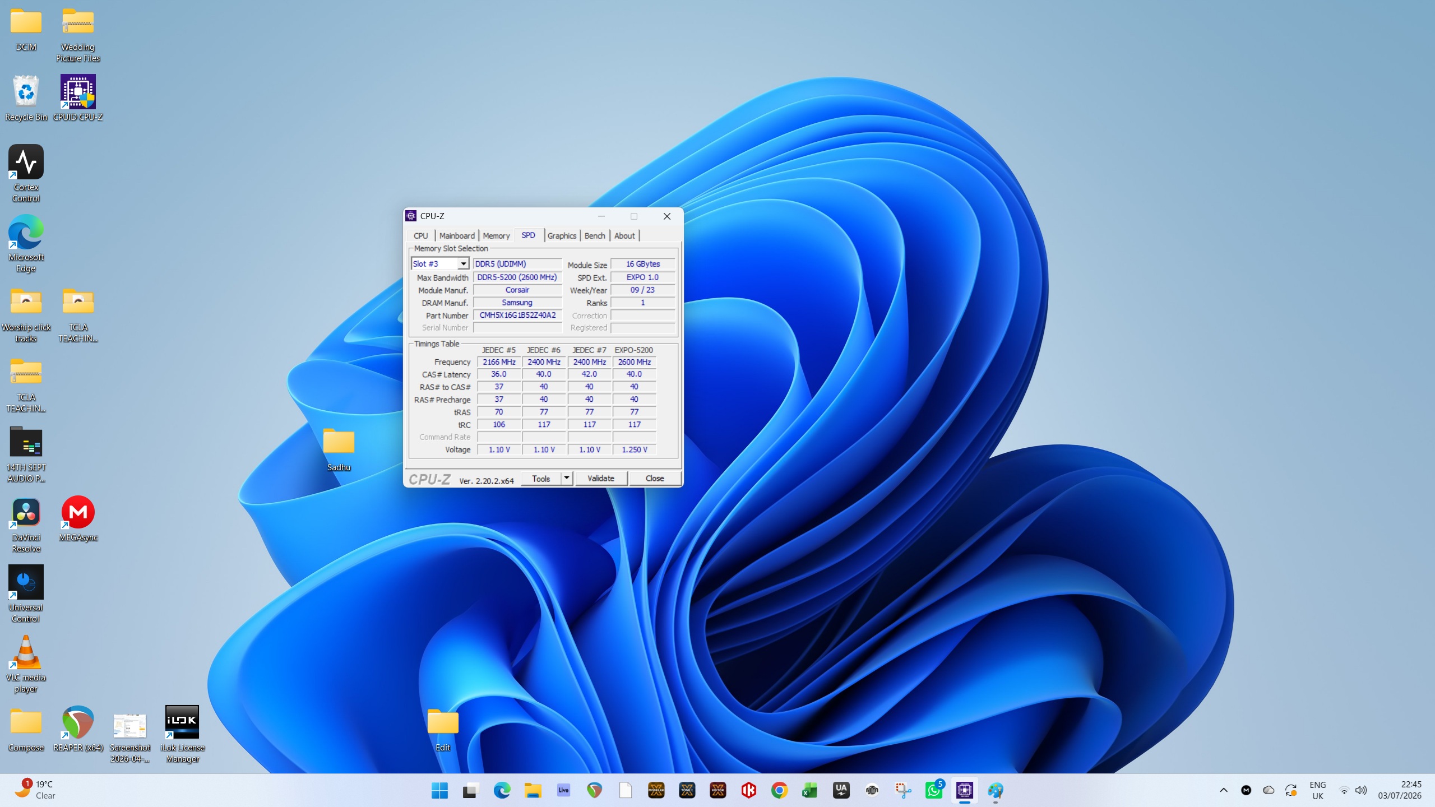Click the Tools button in CPU-Z
The image size is (1435, 807).
tap(541, 478)
